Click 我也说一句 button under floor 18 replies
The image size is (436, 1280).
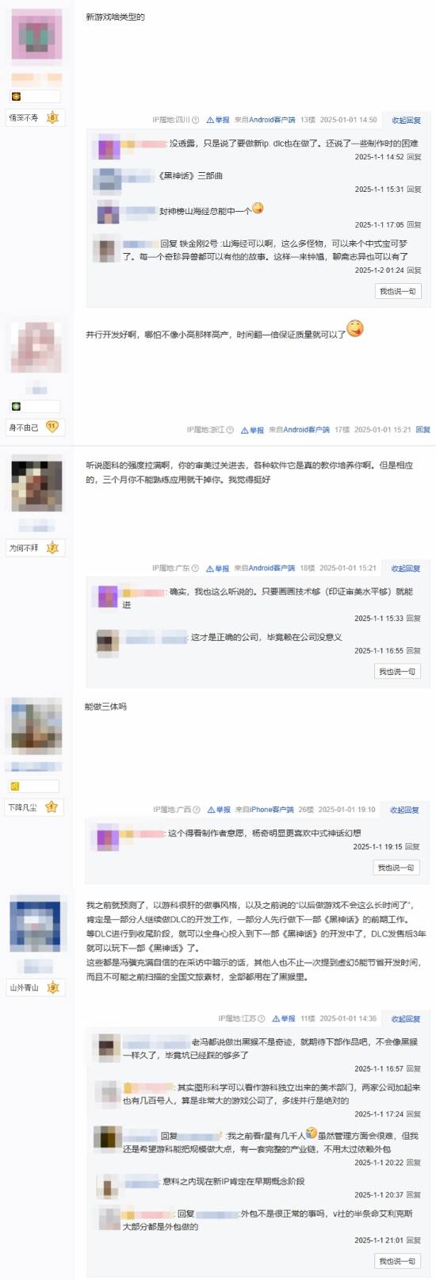pos(397,671)
